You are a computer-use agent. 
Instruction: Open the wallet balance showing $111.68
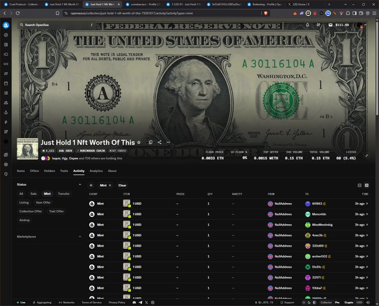pos(339,25)
